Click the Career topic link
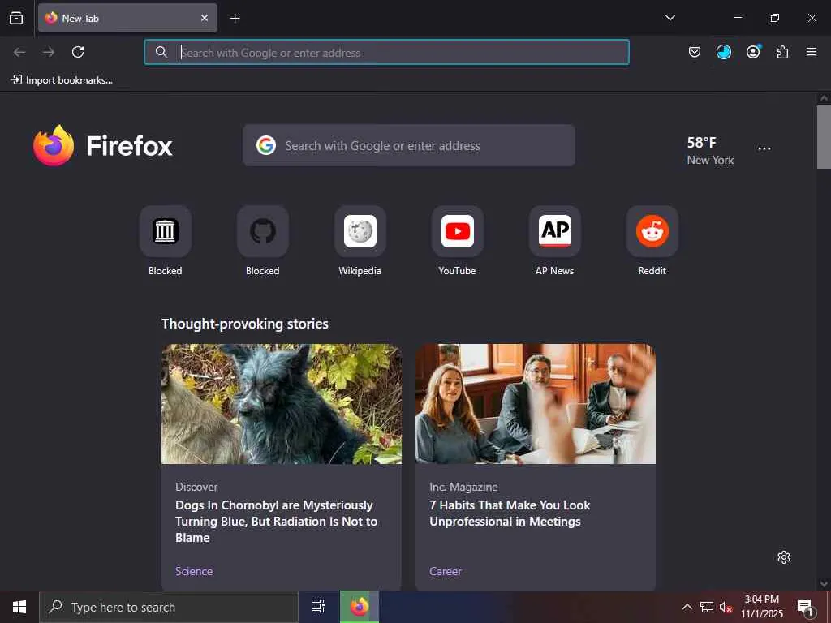 pos(446,571)
